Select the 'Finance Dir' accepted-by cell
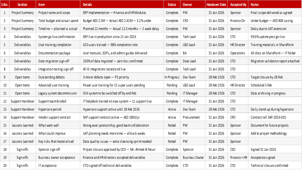The height and width of the screenshot is (177, 302). [238, 21]
